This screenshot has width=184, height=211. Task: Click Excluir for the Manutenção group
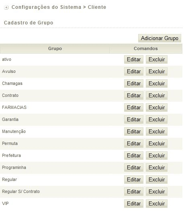coord(157,131)
